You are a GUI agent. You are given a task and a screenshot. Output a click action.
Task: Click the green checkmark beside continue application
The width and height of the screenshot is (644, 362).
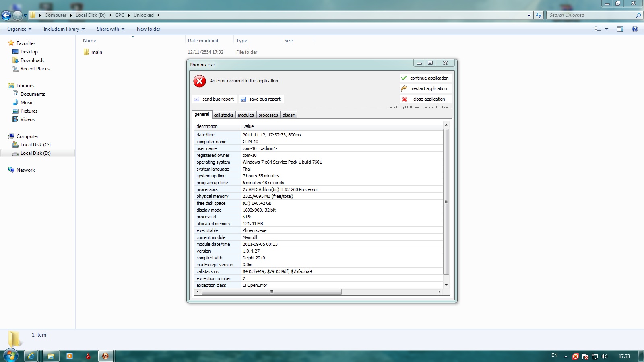[404, 78]
